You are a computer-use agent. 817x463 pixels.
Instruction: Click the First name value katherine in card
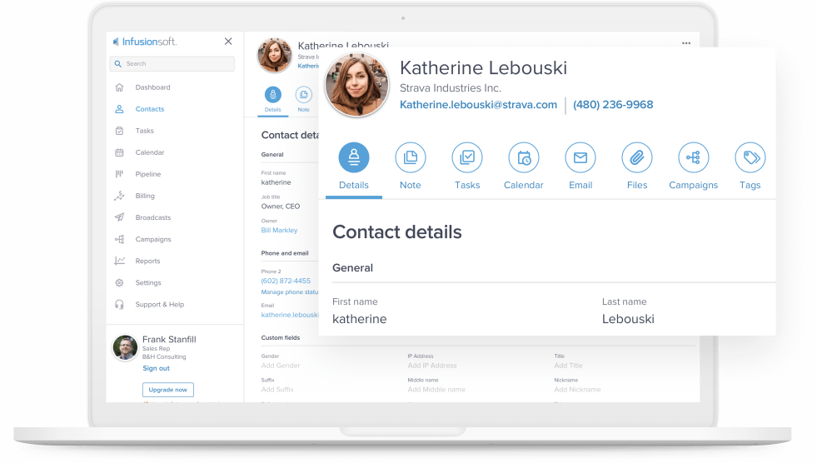(x=360, y=319)
